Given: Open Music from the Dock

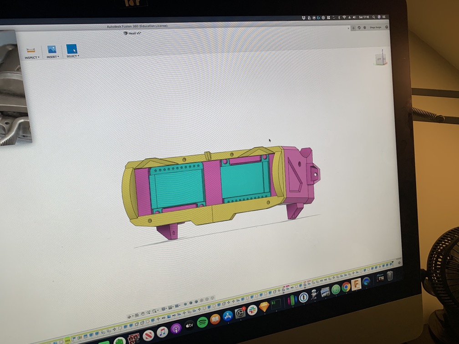Looking at the screenshot, I should click(162, 332).
